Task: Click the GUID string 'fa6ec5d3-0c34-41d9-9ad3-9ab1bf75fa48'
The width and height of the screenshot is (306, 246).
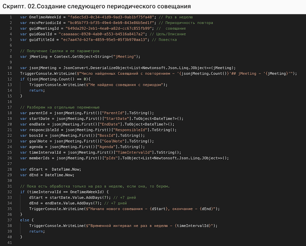Action: [111, 17]
